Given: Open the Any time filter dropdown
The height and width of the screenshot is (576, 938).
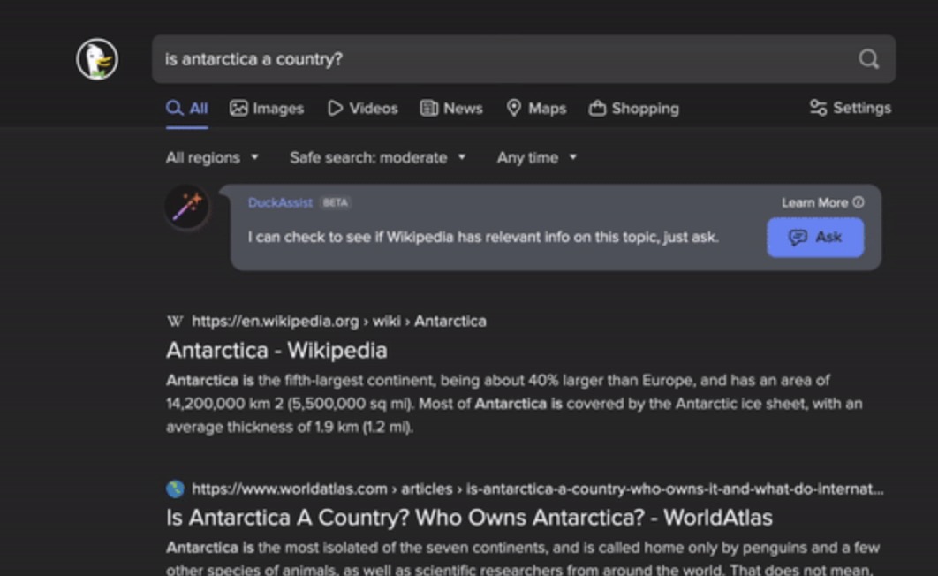Looking at the screenshot, I should (537, 157).
